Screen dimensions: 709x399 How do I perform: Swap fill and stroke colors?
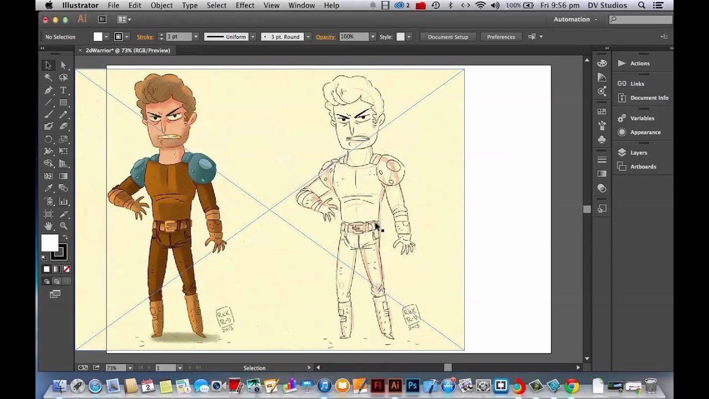(x=65, y=237)
